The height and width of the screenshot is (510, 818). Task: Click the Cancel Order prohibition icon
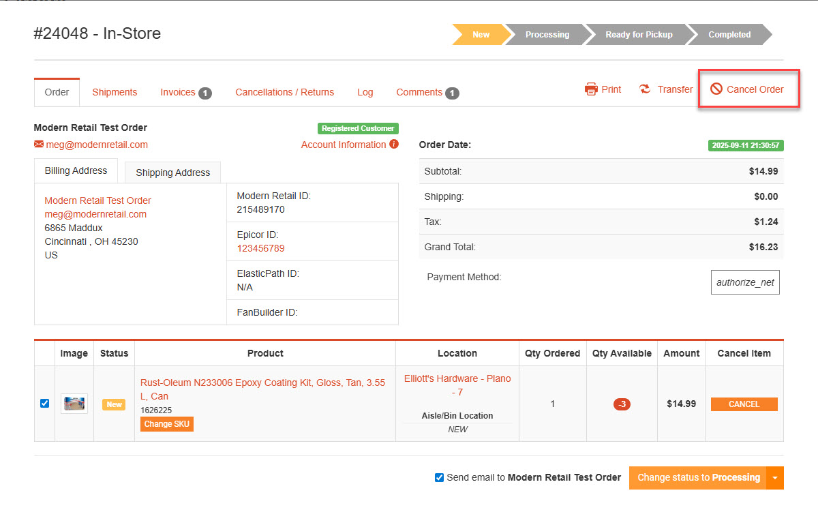(x=716, y=89)
